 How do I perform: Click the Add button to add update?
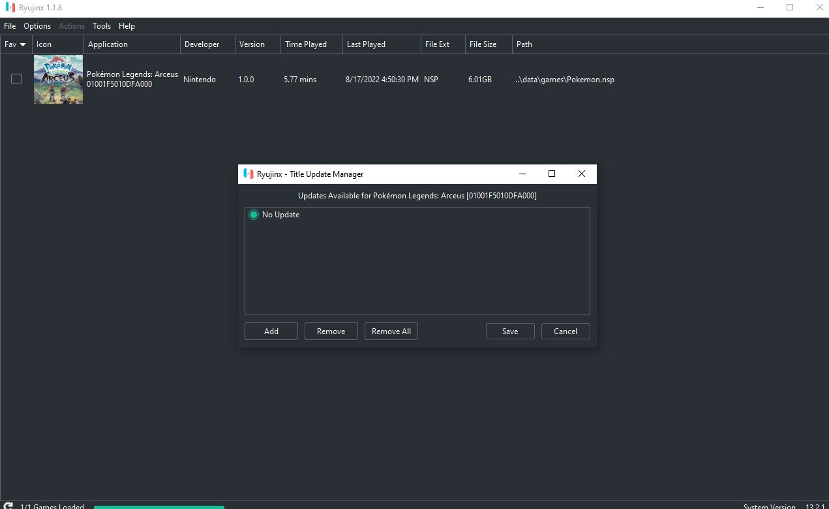271,331
